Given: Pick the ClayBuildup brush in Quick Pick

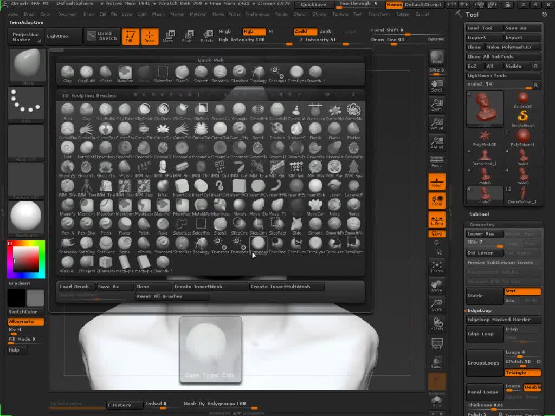Looking at the screenshot, I should [x=87, y=73].
